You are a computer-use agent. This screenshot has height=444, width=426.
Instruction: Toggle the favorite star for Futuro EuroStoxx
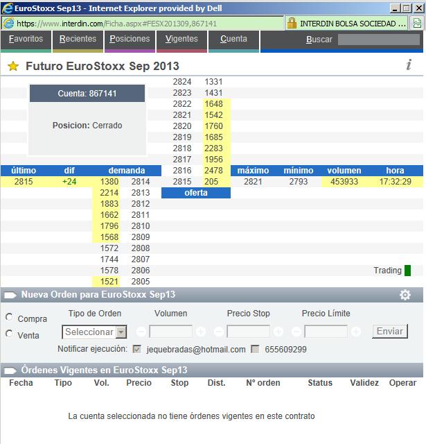coord(13,67)
